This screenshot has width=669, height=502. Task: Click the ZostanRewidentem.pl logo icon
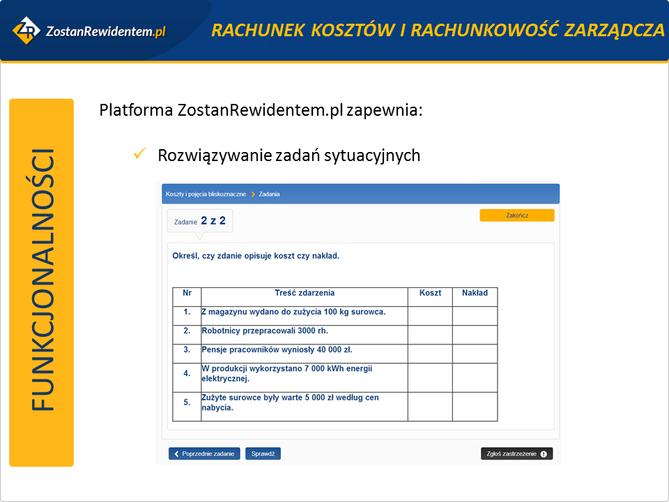26,30
